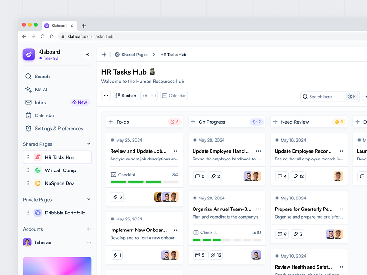Switch to the List view
This screenshot has width=367, height=275.
(149, 95)
